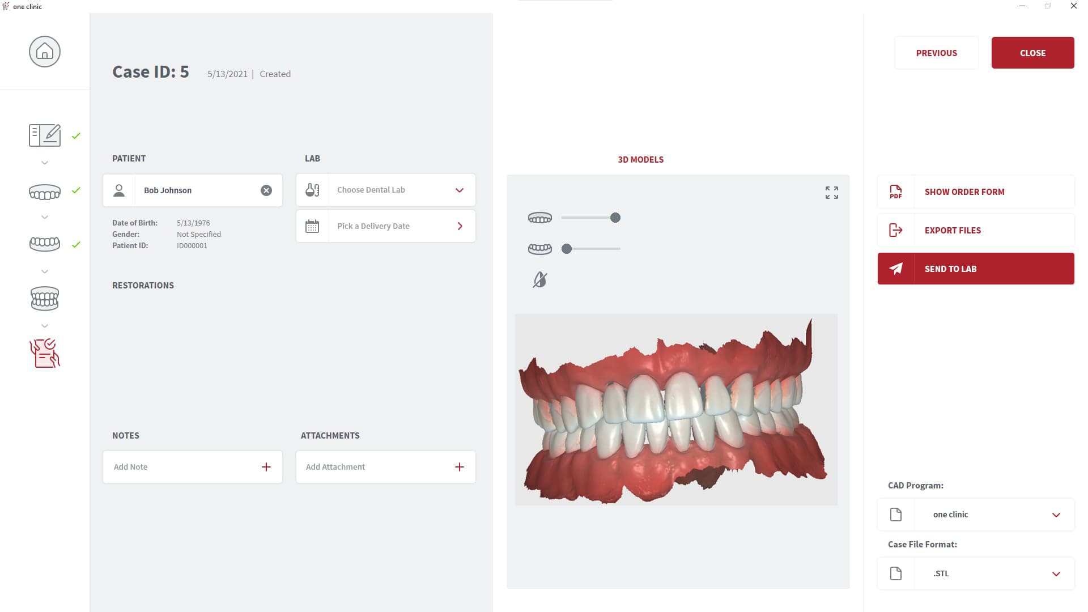Toggle upper arch visibility slider

615,218
